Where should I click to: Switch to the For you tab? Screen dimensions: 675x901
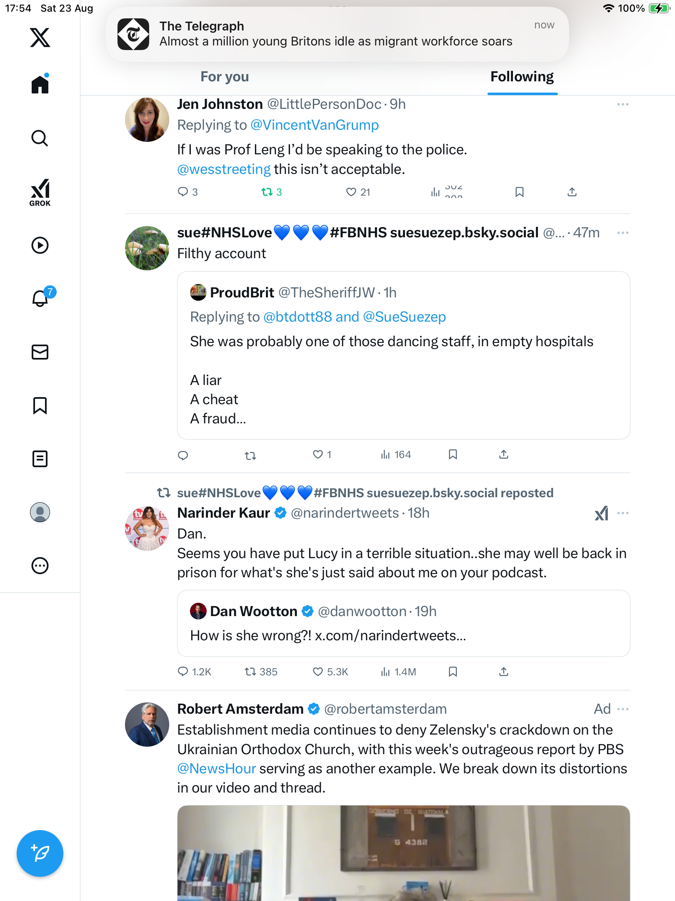225,77
